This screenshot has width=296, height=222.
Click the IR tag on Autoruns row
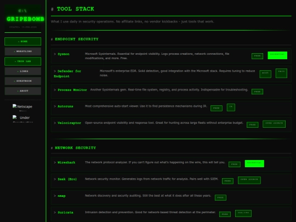pyautogui.click(x=231, y=107)
